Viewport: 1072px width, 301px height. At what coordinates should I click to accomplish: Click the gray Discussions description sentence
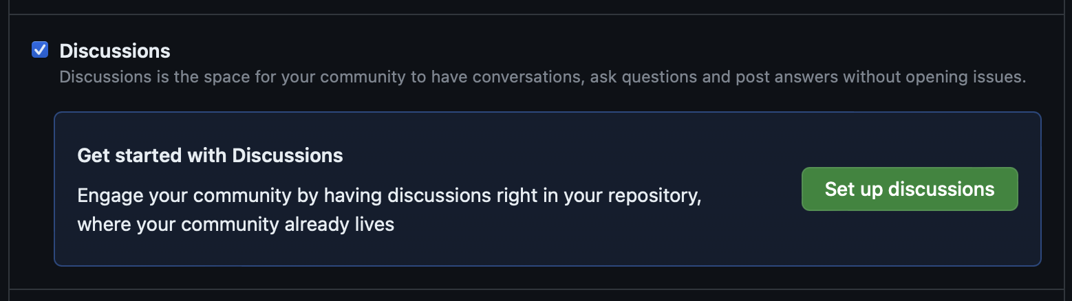542,77
